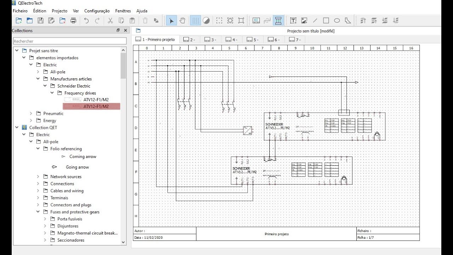
Task: Select the Going arrow element
Action: click(x=77, y=167)
